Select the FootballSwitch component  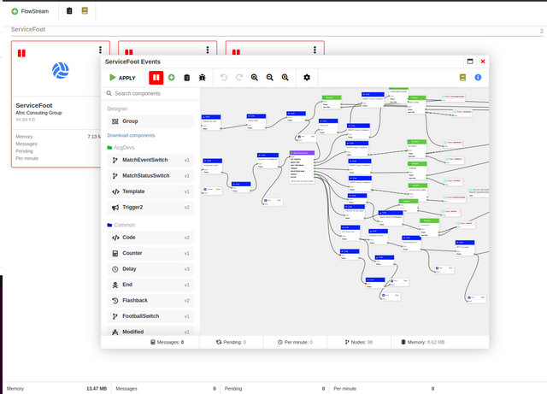150,316
